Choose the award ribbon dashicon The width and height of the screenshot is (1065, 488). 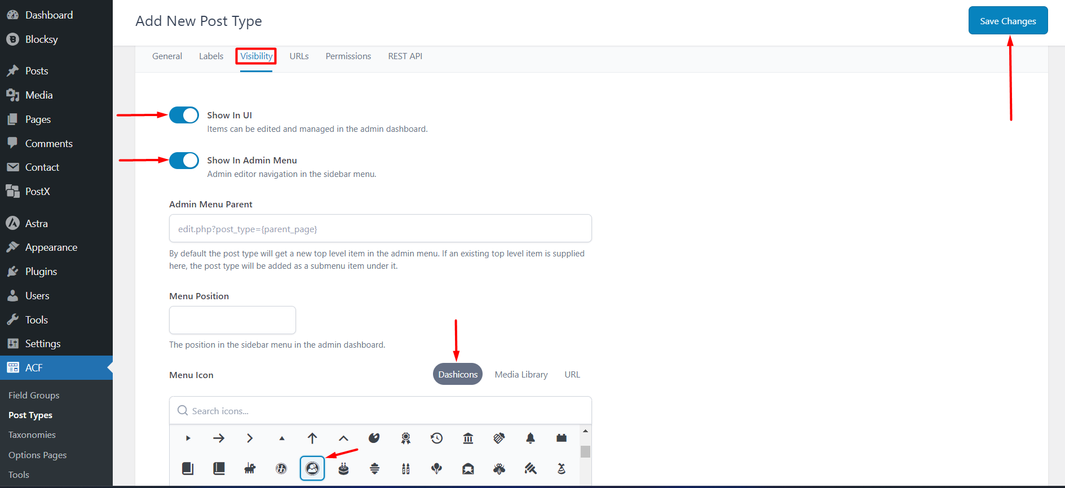click(405, 438)
